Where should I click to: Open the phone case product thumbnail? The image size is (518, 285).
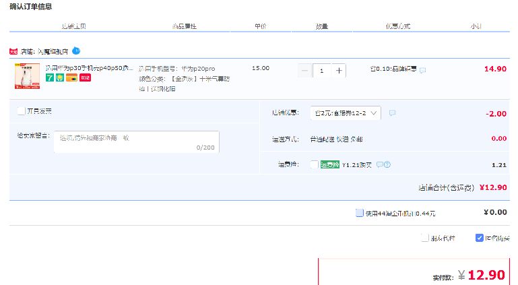click(x=27, y=76)
